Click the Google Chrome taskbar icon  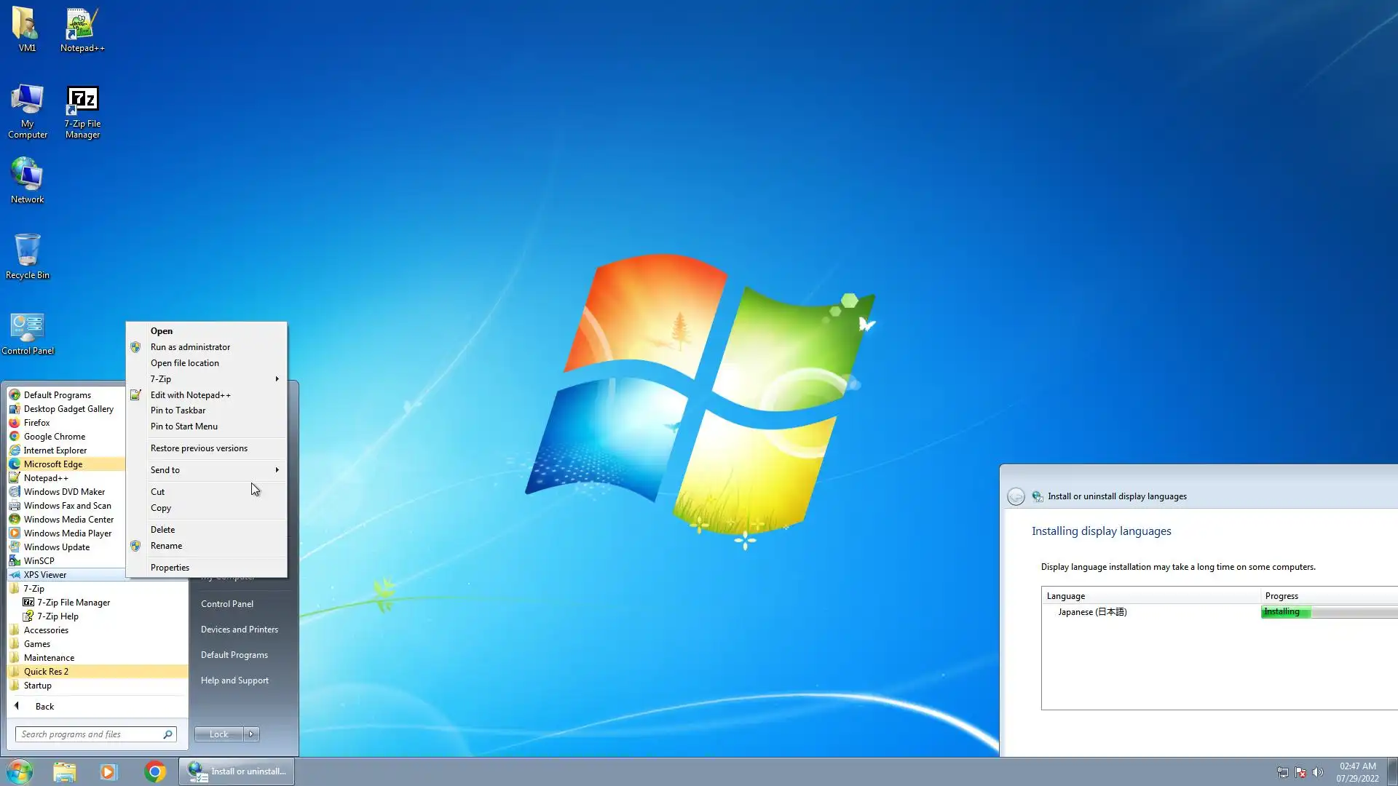pos(154,771)
